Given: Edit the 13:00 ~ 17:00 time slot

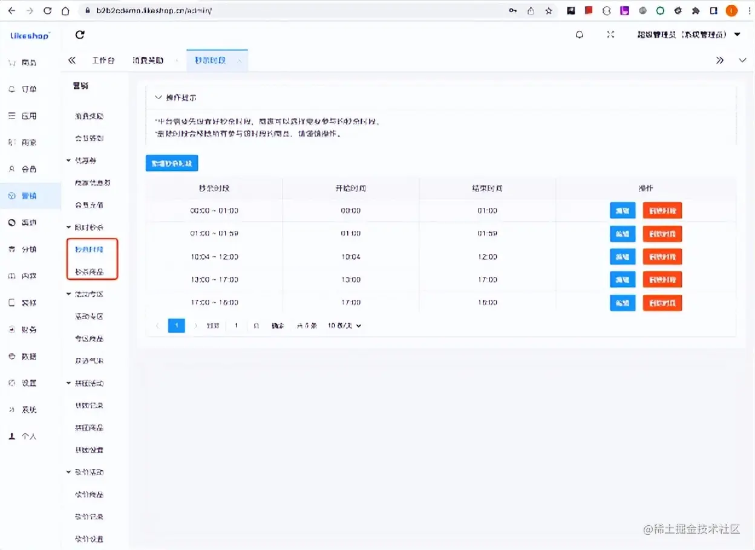Looking at the screenshot, I should 623,280.
